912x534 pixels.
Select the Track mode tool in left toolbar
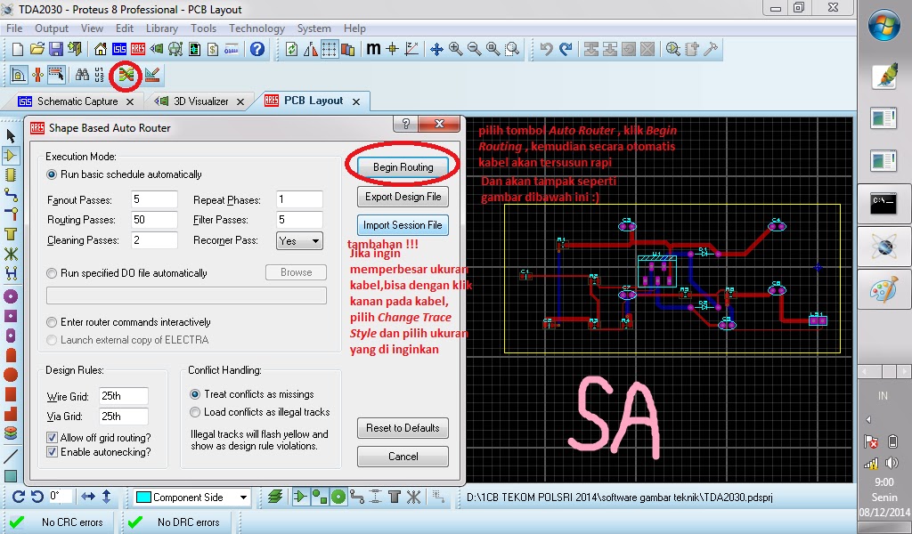click(x=11, y=194)
